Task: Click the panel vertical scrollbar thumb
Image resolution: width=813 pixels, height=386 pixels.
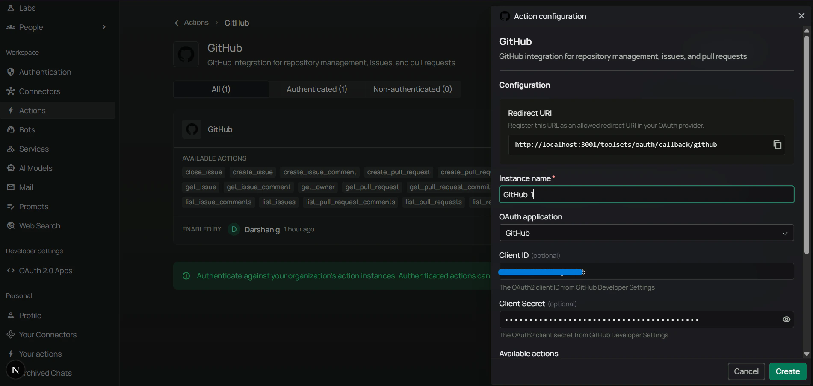Action: (x=807, y=145)
